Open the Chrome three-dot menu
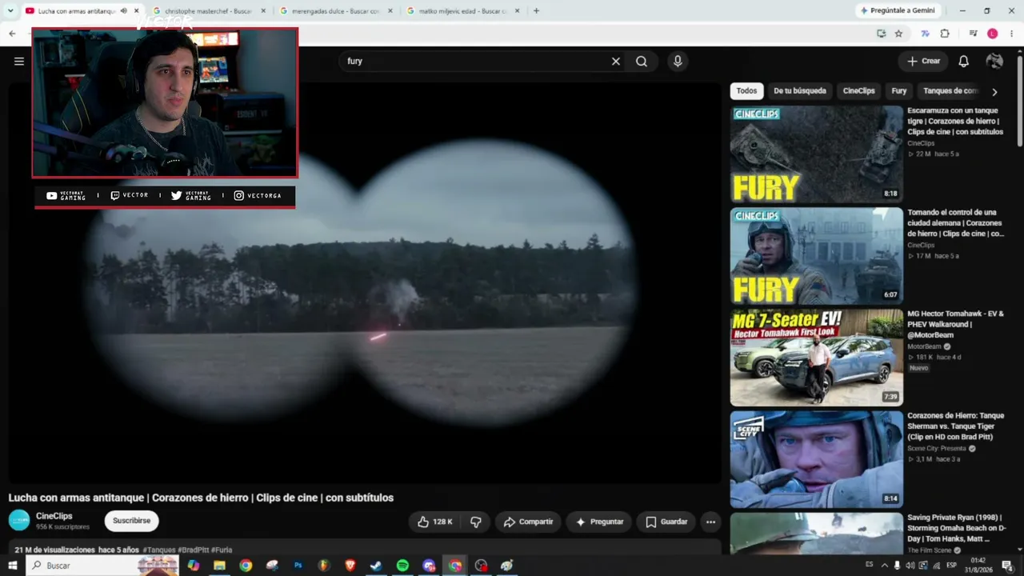Screen dimensions: 1024x576 (1012, 34)
